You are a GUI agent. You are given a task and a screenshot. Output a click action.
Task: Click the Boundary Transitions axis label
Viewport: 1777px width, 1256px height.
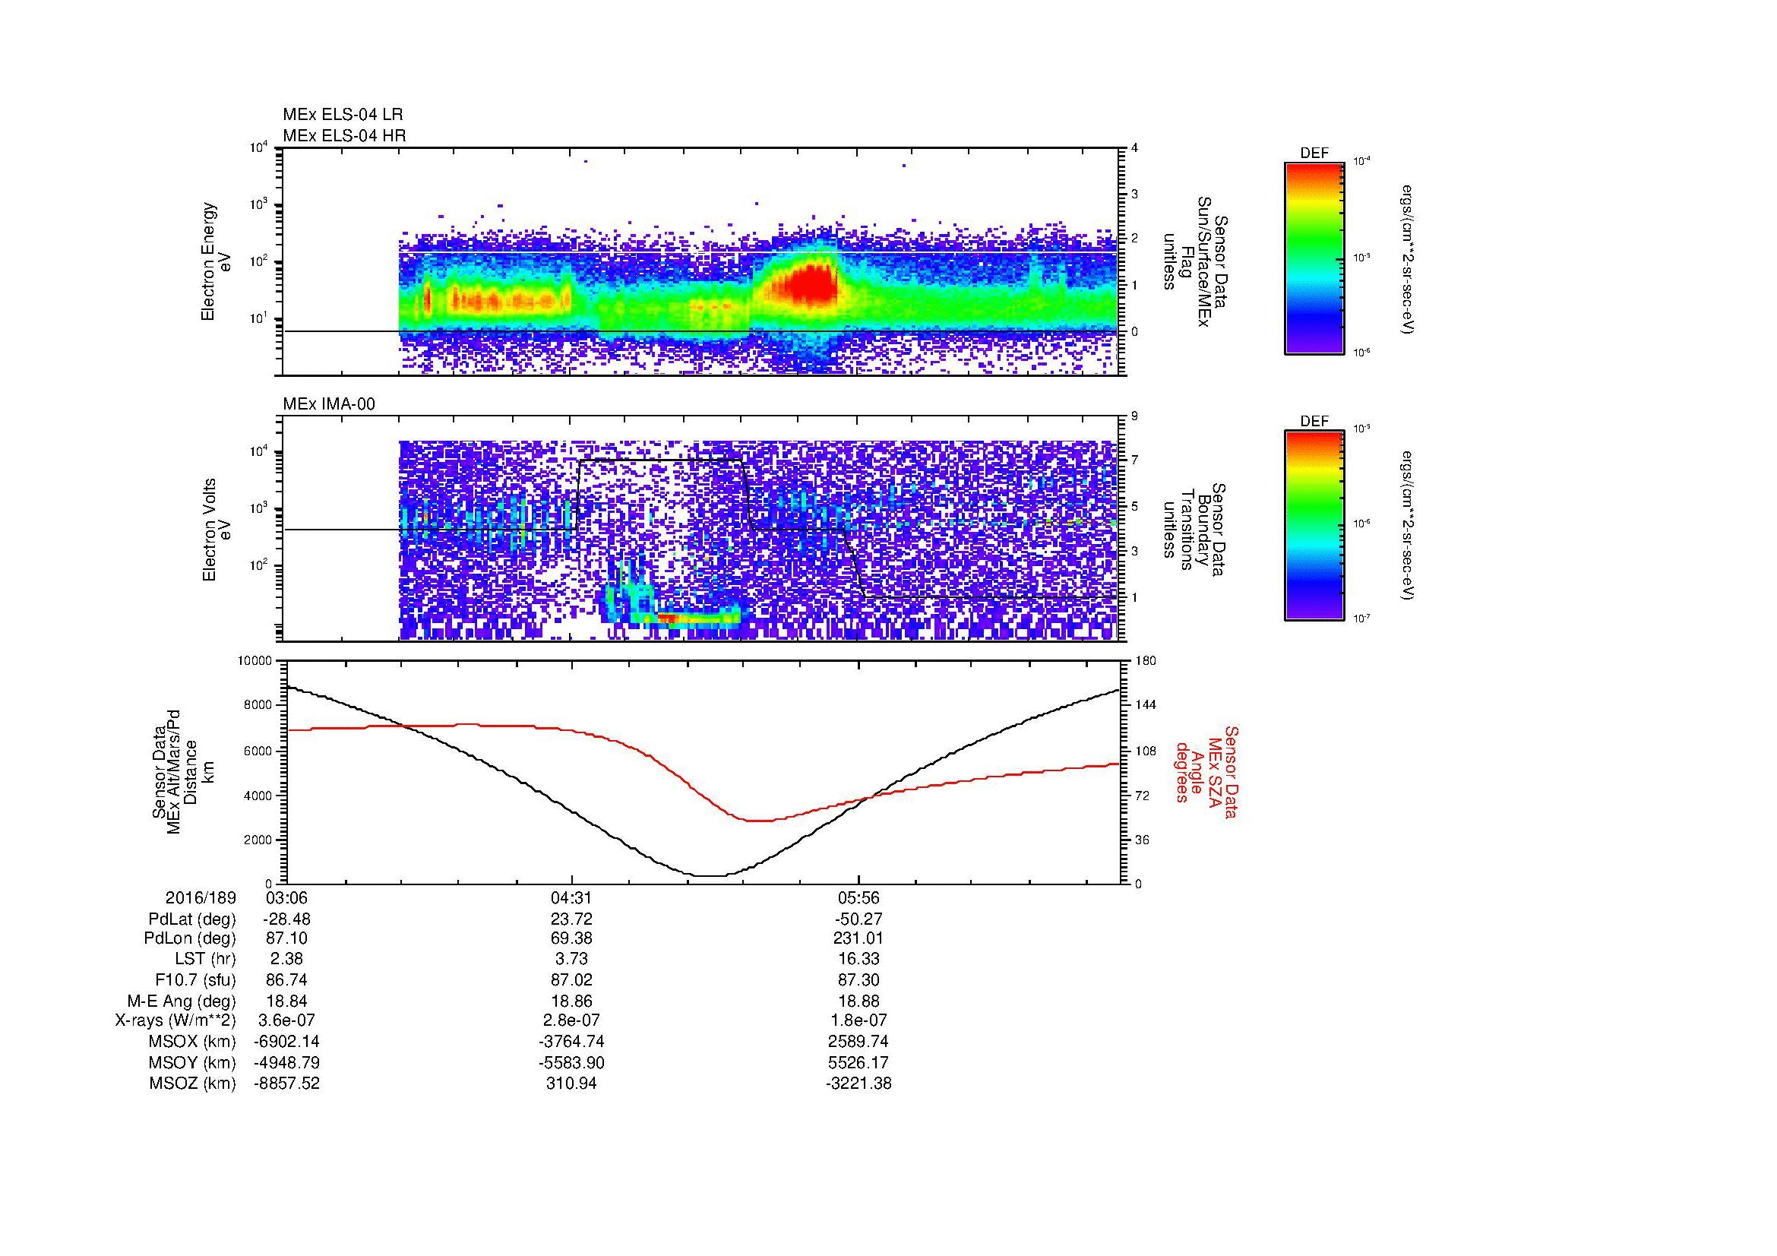tap(1194, 530)
